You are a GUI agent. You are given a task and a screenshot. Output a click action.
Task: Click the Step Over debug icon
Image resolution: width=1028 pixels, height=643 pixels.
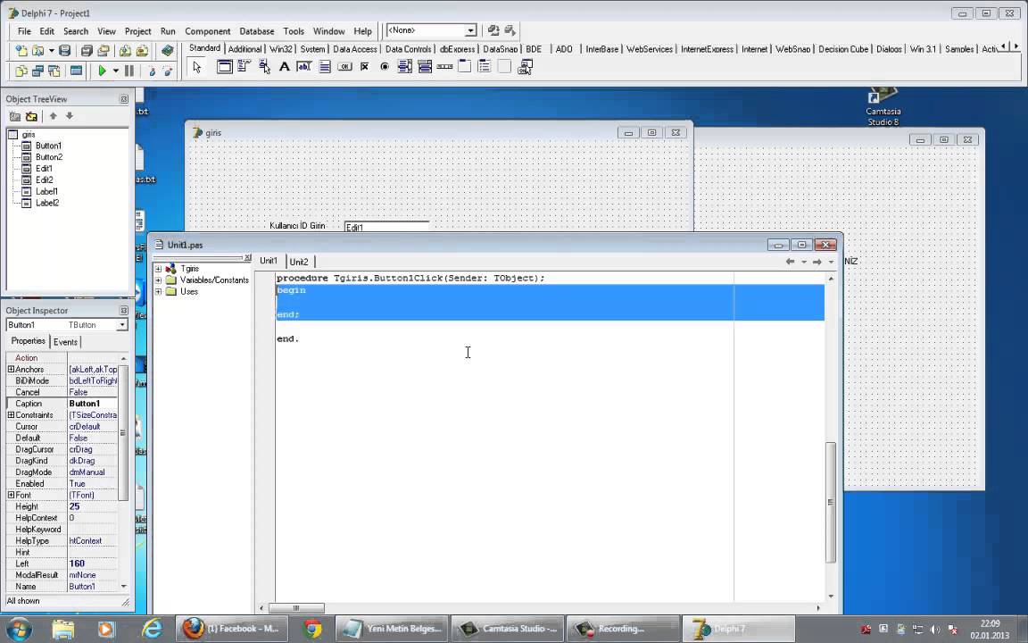tap(168, 71)
